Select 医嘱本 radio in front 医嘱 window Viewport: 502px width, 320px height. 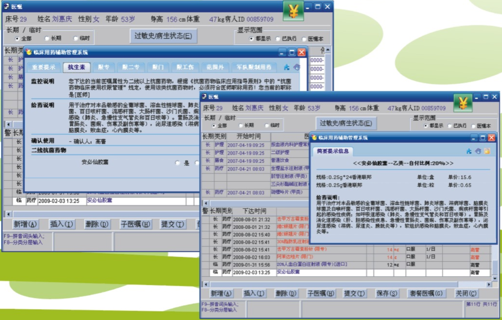click(x=473, y=126)
